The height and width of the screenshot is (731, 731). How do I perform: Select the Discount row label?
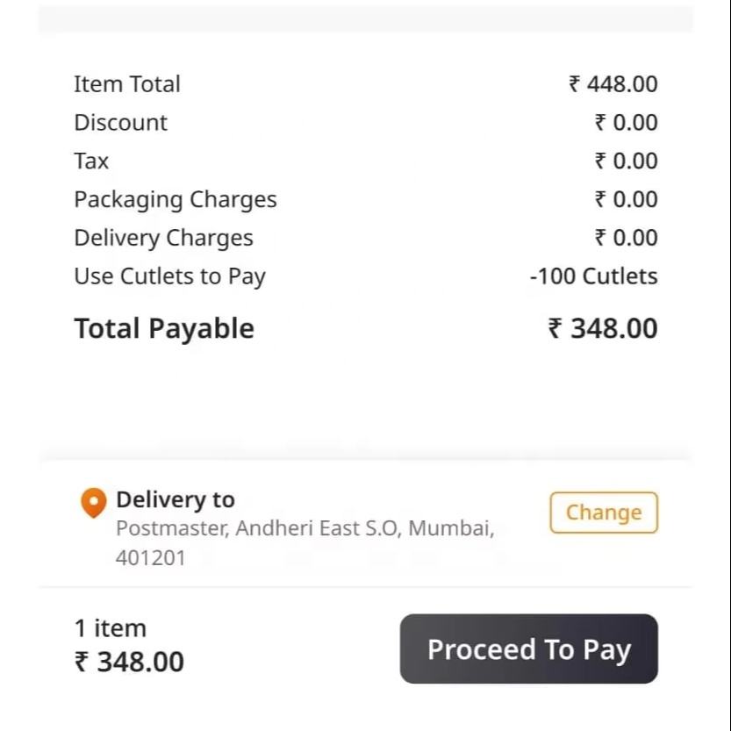120,123
